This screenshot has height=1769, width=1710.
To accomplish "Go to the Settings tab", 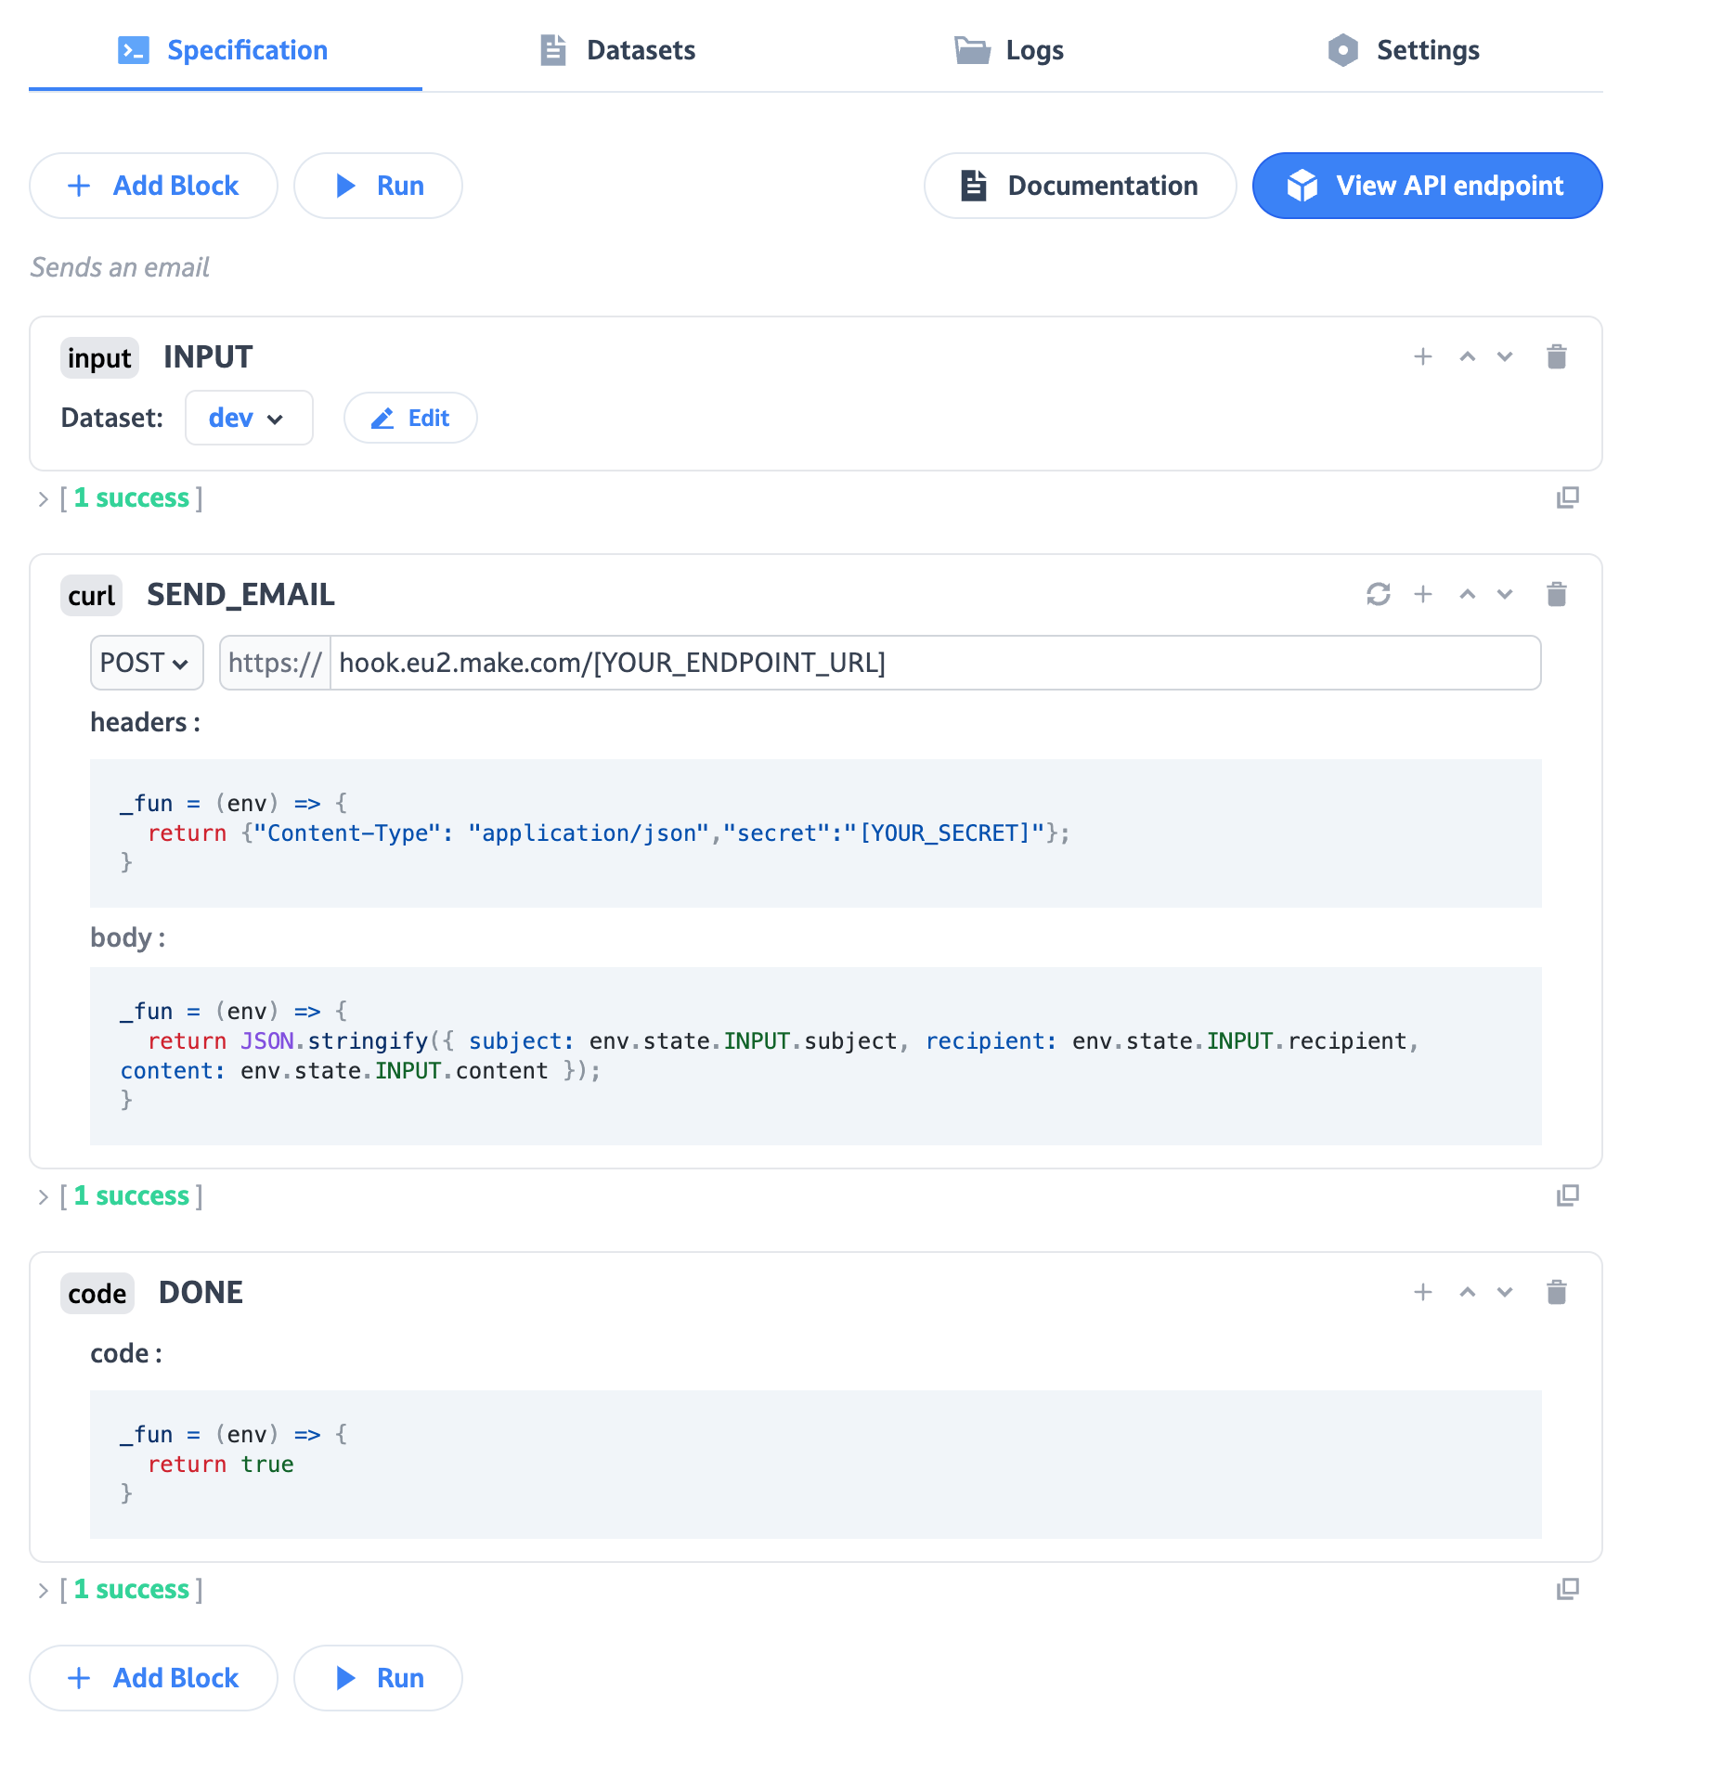I will 1404,50.
